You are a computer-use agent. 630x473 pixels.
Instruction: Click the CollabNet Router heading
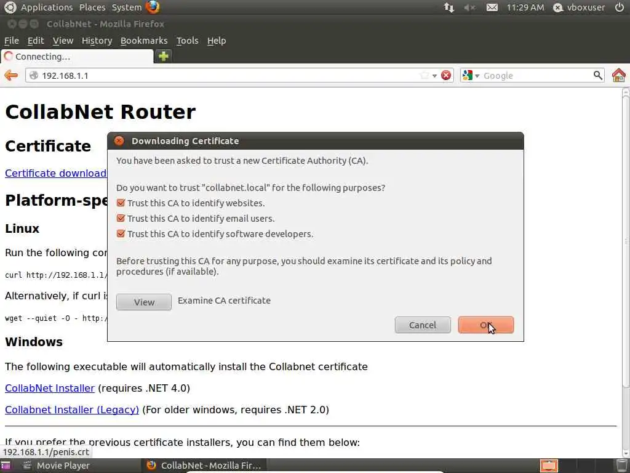pyautogui.click(x=100, y=112)
